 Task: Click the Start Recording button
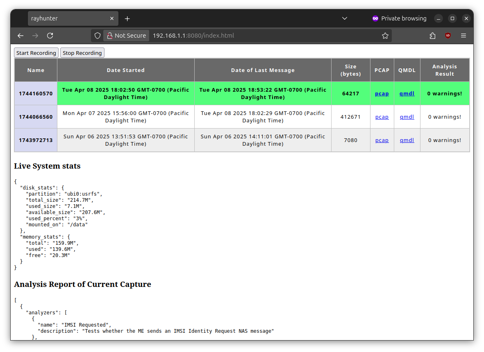(36, 52)
